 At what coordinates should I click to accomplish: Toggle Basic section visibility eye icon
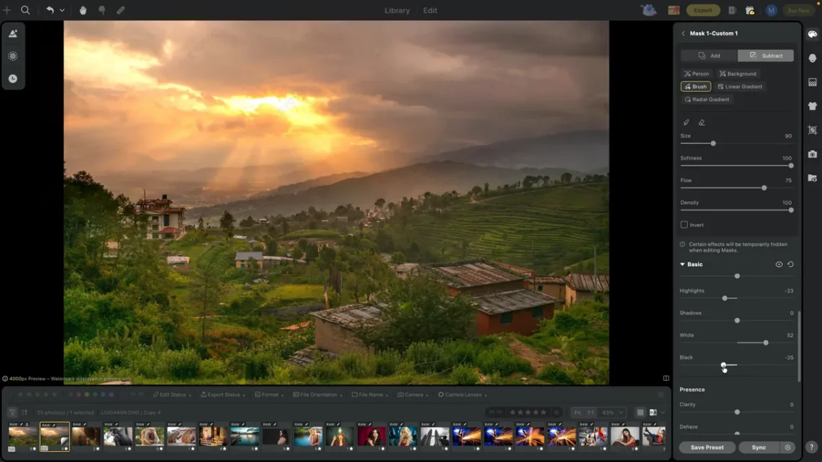pos(779,264)
